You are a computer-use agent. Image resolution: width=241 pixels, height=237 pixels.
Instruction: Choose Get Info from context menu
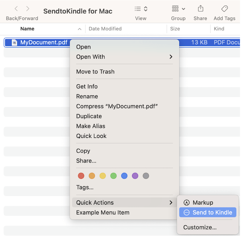87,87
